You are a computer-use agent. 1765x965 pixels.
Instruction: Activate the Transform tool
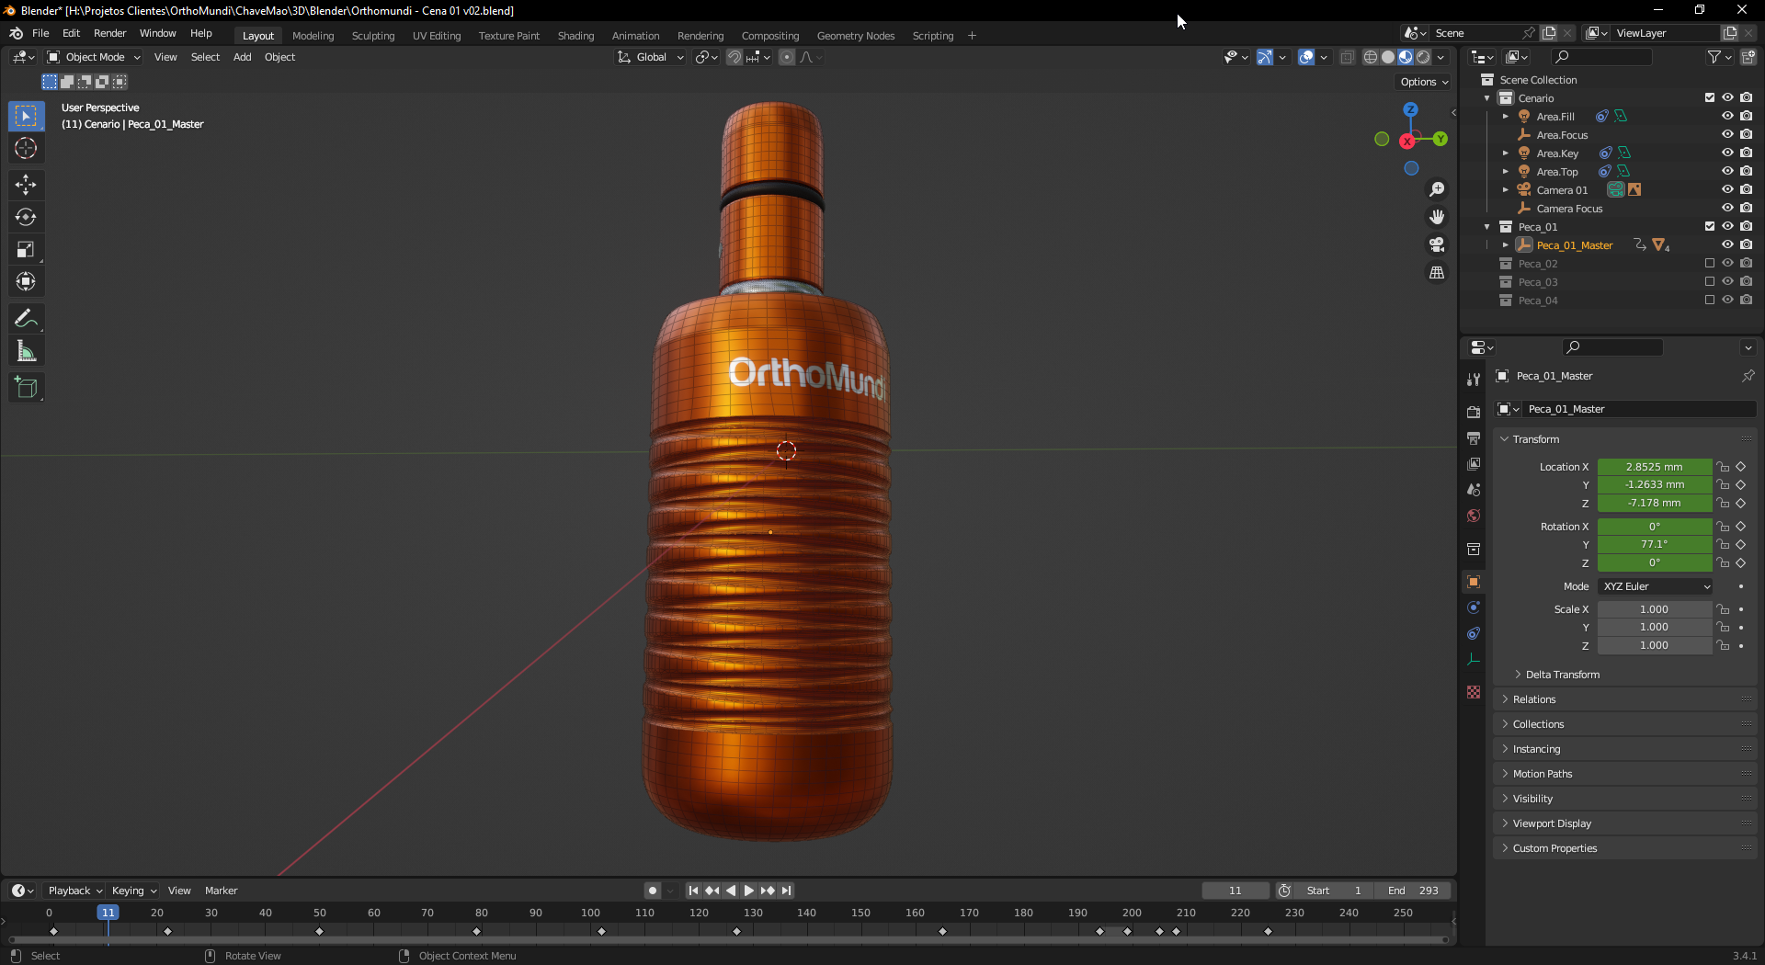[x=26, y=281]
